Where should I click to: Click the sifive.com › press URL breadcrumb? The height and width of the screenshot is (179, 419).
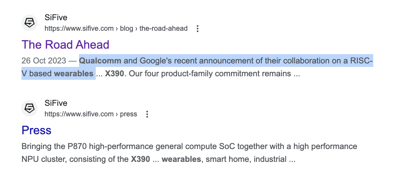91,114
